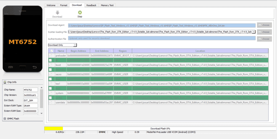Click the Download-Agent path field

(162, 26)
